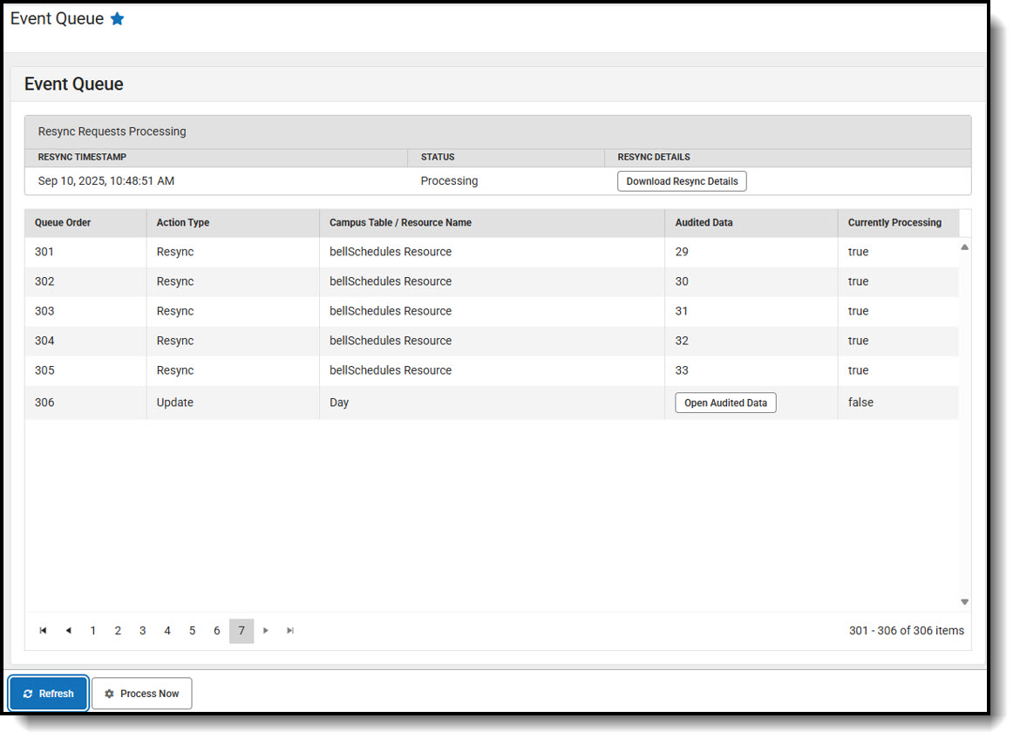Toggle the favorite star next to Event Queue
This screenshot has height=745, width=1020.
point(117,19)
